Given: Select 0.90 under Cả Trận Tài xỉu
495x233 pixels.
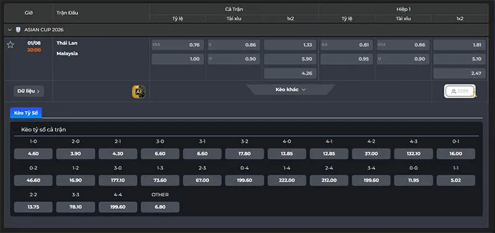Looking at the screenshot, I should click(x=234, y=59).
